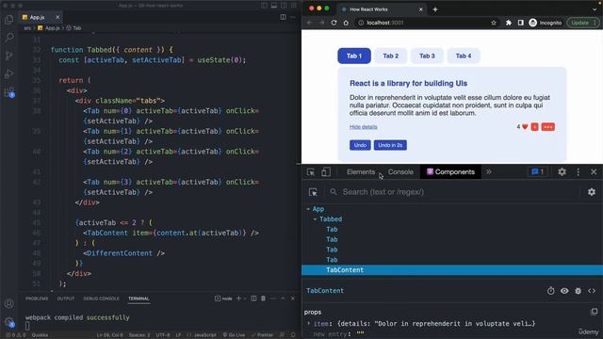Reload the localhost page in Chrome
Screen dimensions: 603x339
coord(334,23)
